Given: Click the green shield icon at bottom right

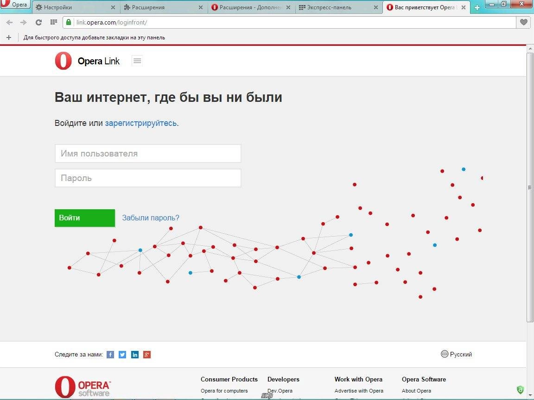Looking at the screenshot, I should pos(520,389).
